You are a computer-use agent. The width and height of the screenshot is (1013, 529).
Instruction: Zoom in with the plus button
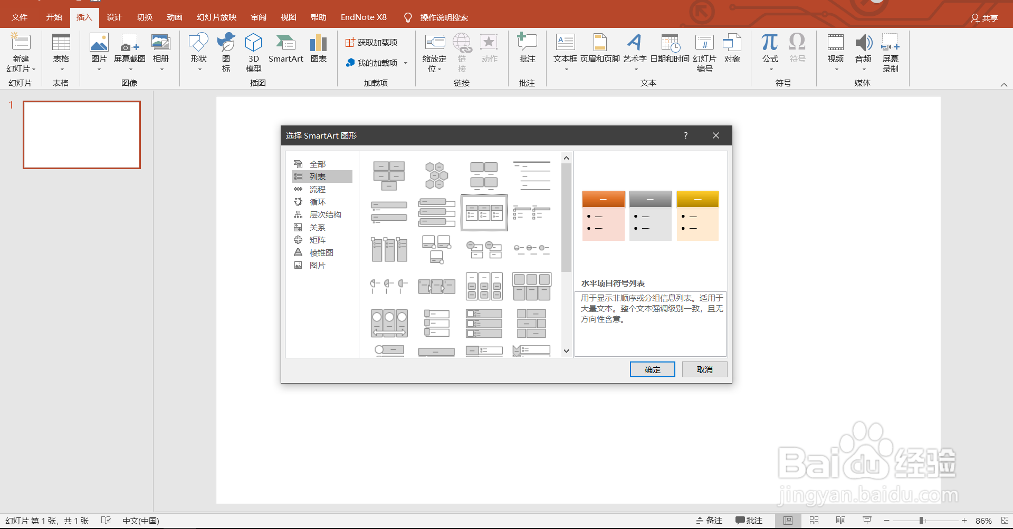coord(964,521)
